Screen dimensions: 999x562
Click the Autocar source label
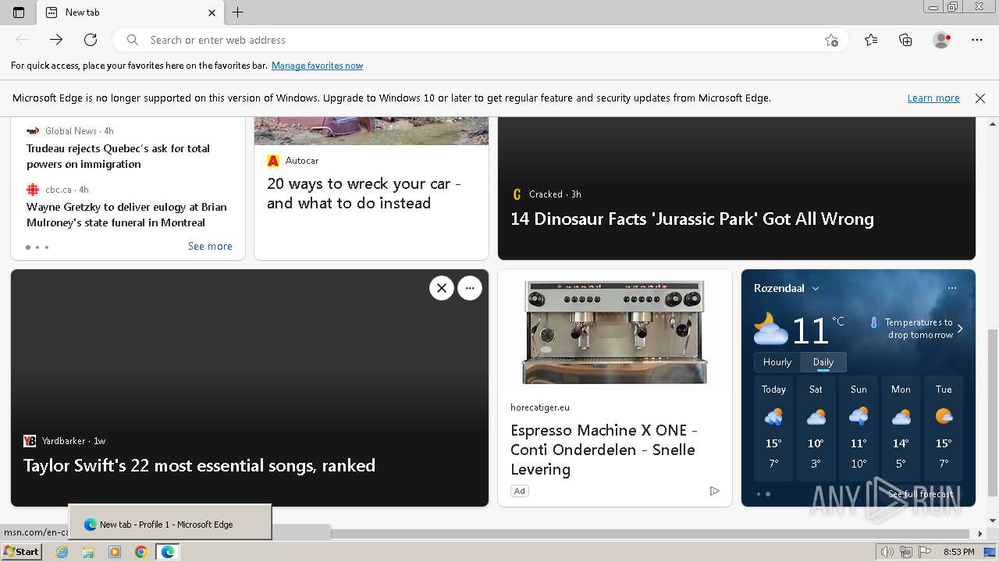click(302, 161)
